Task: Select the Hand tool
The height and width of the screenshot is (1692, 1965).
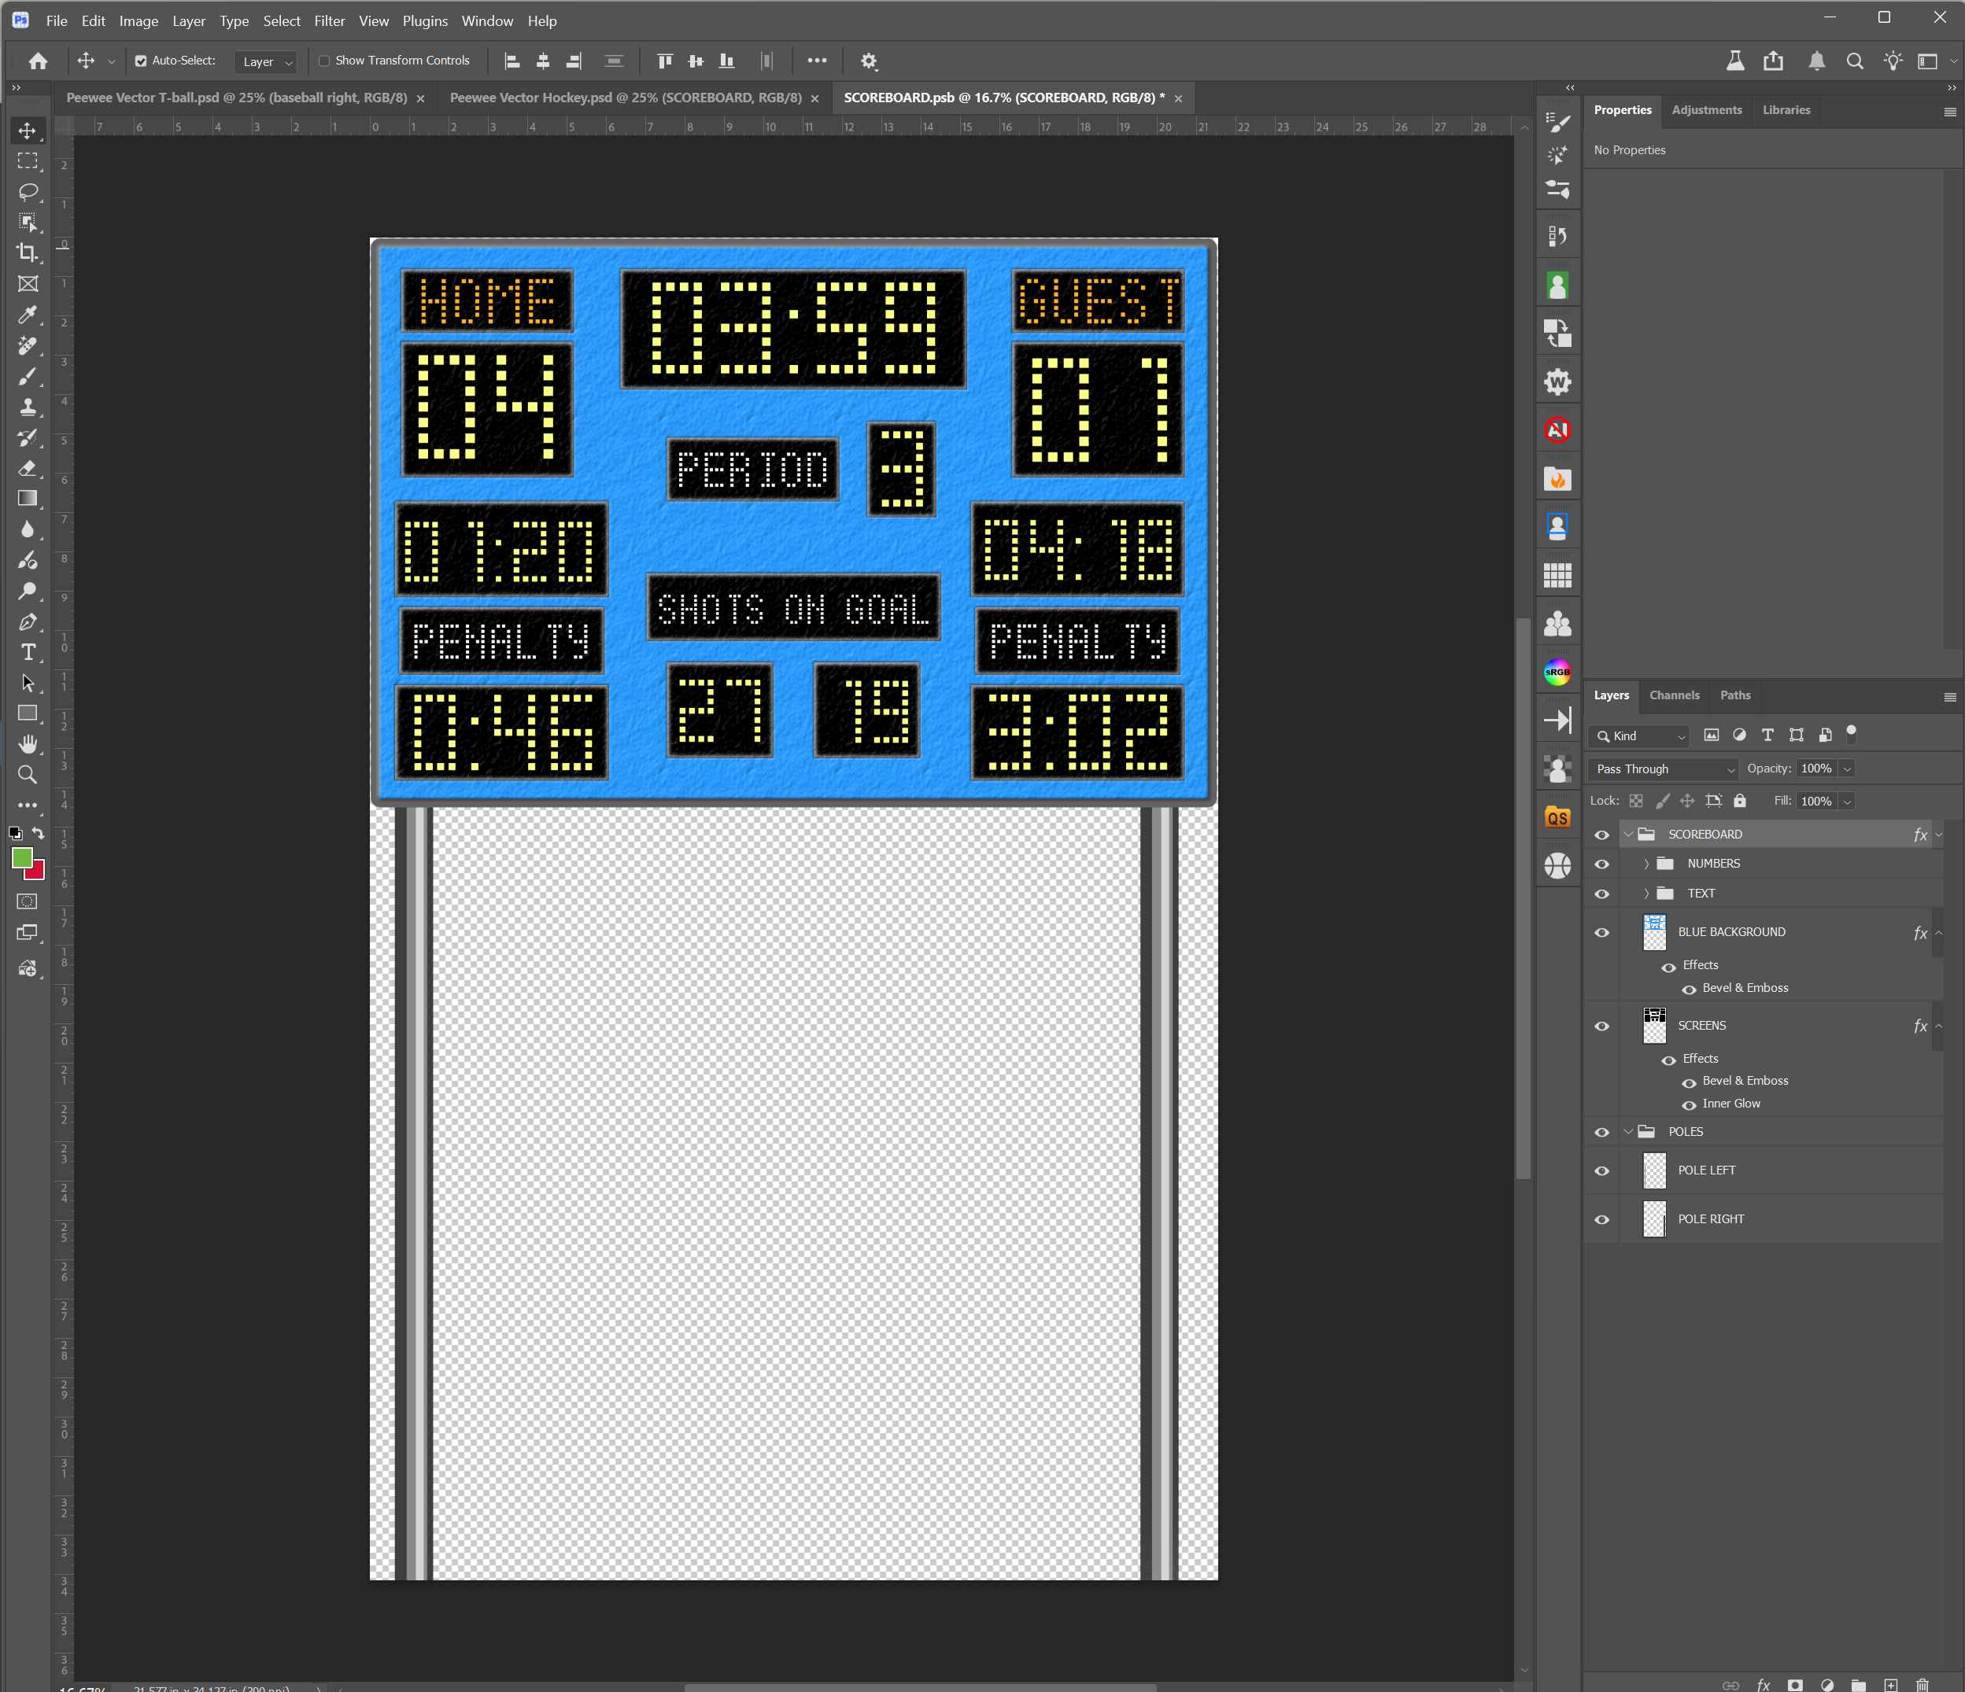Action: (28, 744)
